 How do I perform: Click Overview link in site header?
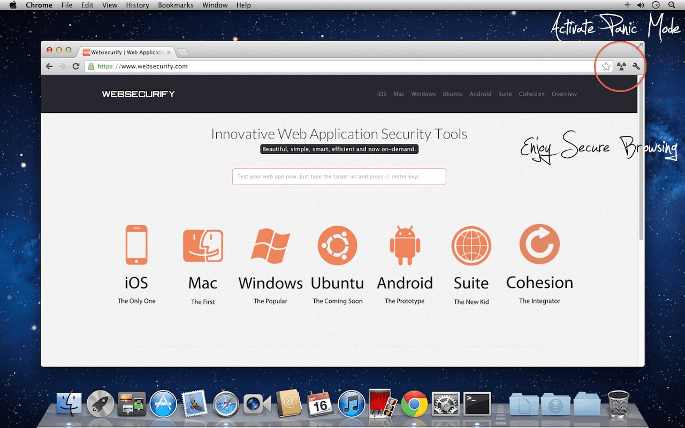pyautogui.click(x=564, y=94)
